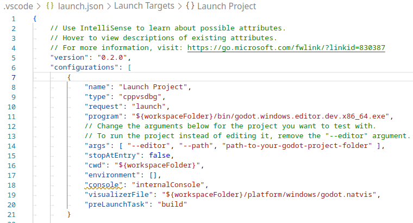Click the "build" preLaunchTask value
This screenshot has width=413, height=223.
(x=172, y=204)
